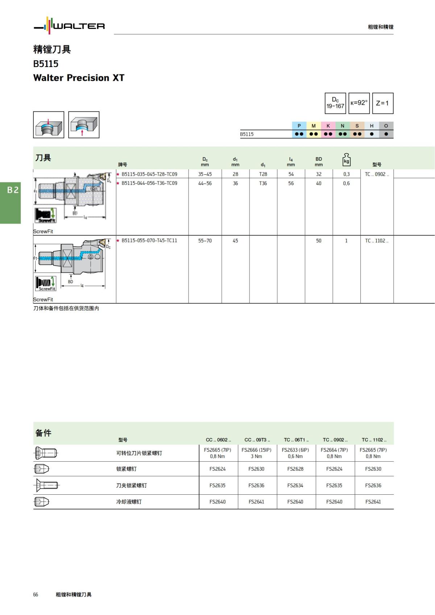Click the icon beside 刀夹锁紧螺钉 row
435x615 pixels.
pos(46,485)
